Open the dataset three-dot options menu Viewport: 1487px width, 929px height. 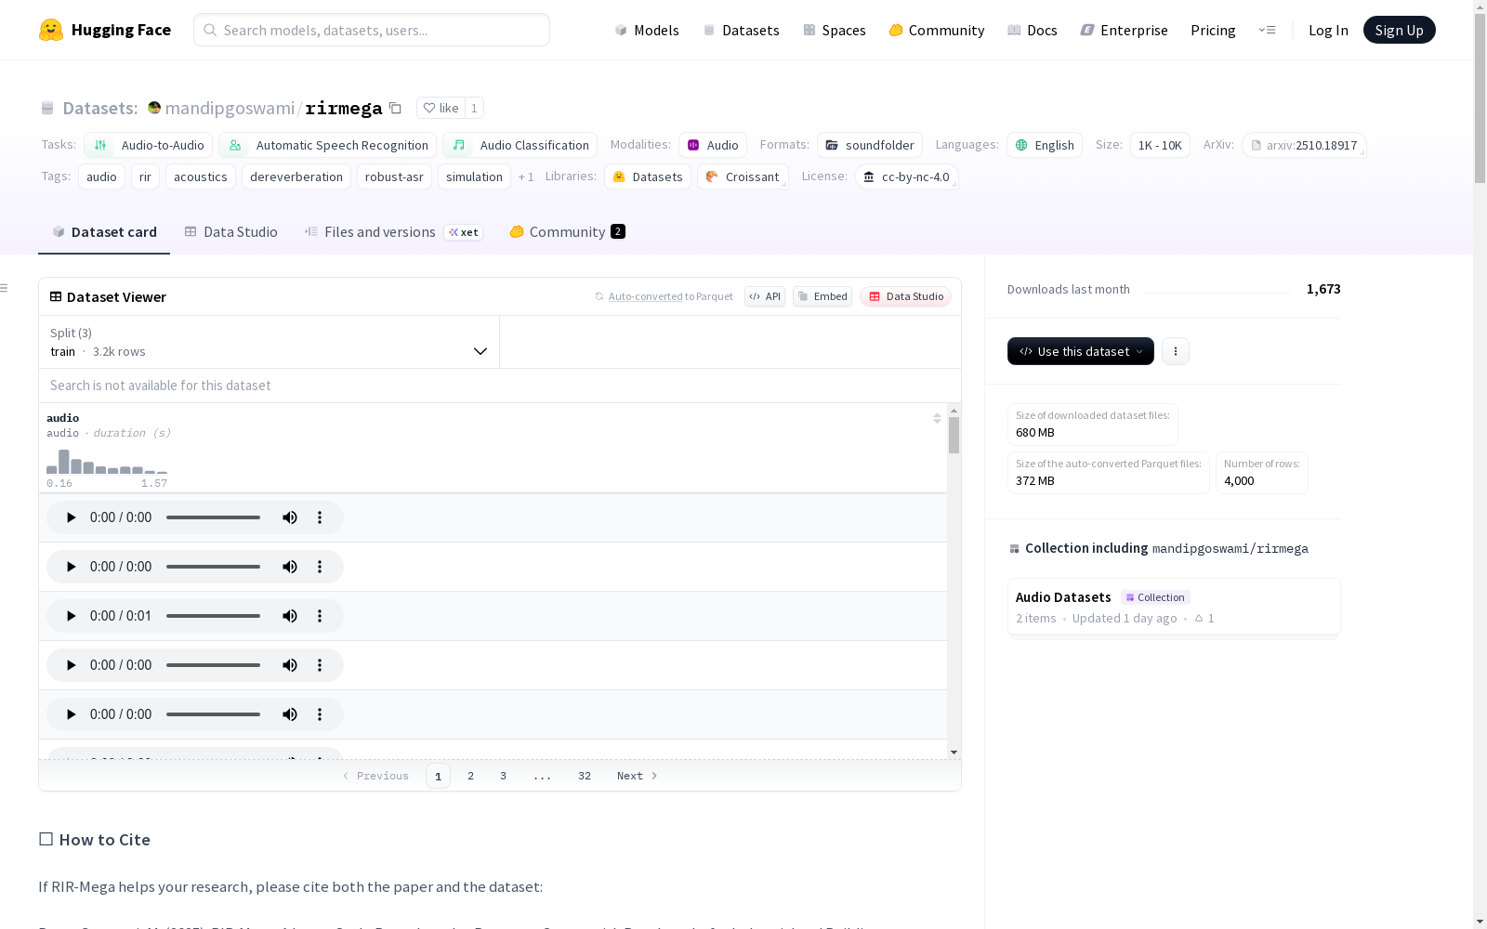point(1176,351)
